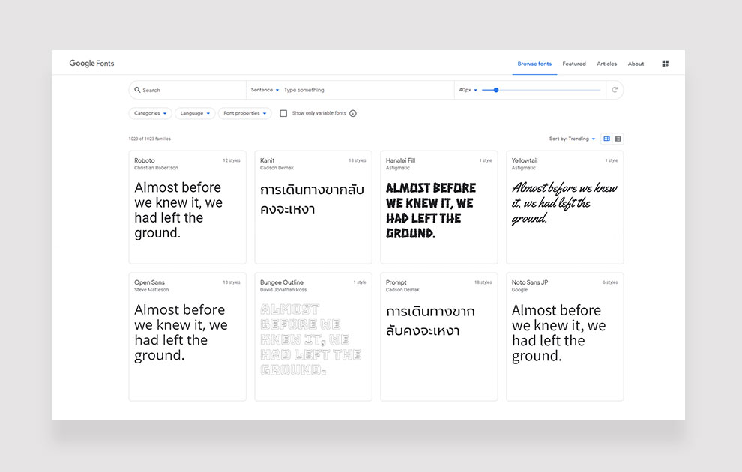The width and height of the screenshot is (742, 472).
Task: Select the Browse fonts tab
Action: click(x=534, y=64)
